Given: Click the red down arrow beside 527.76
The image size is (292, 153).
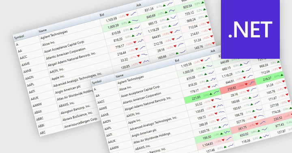Looking at the screenshot, I should 255,117.
